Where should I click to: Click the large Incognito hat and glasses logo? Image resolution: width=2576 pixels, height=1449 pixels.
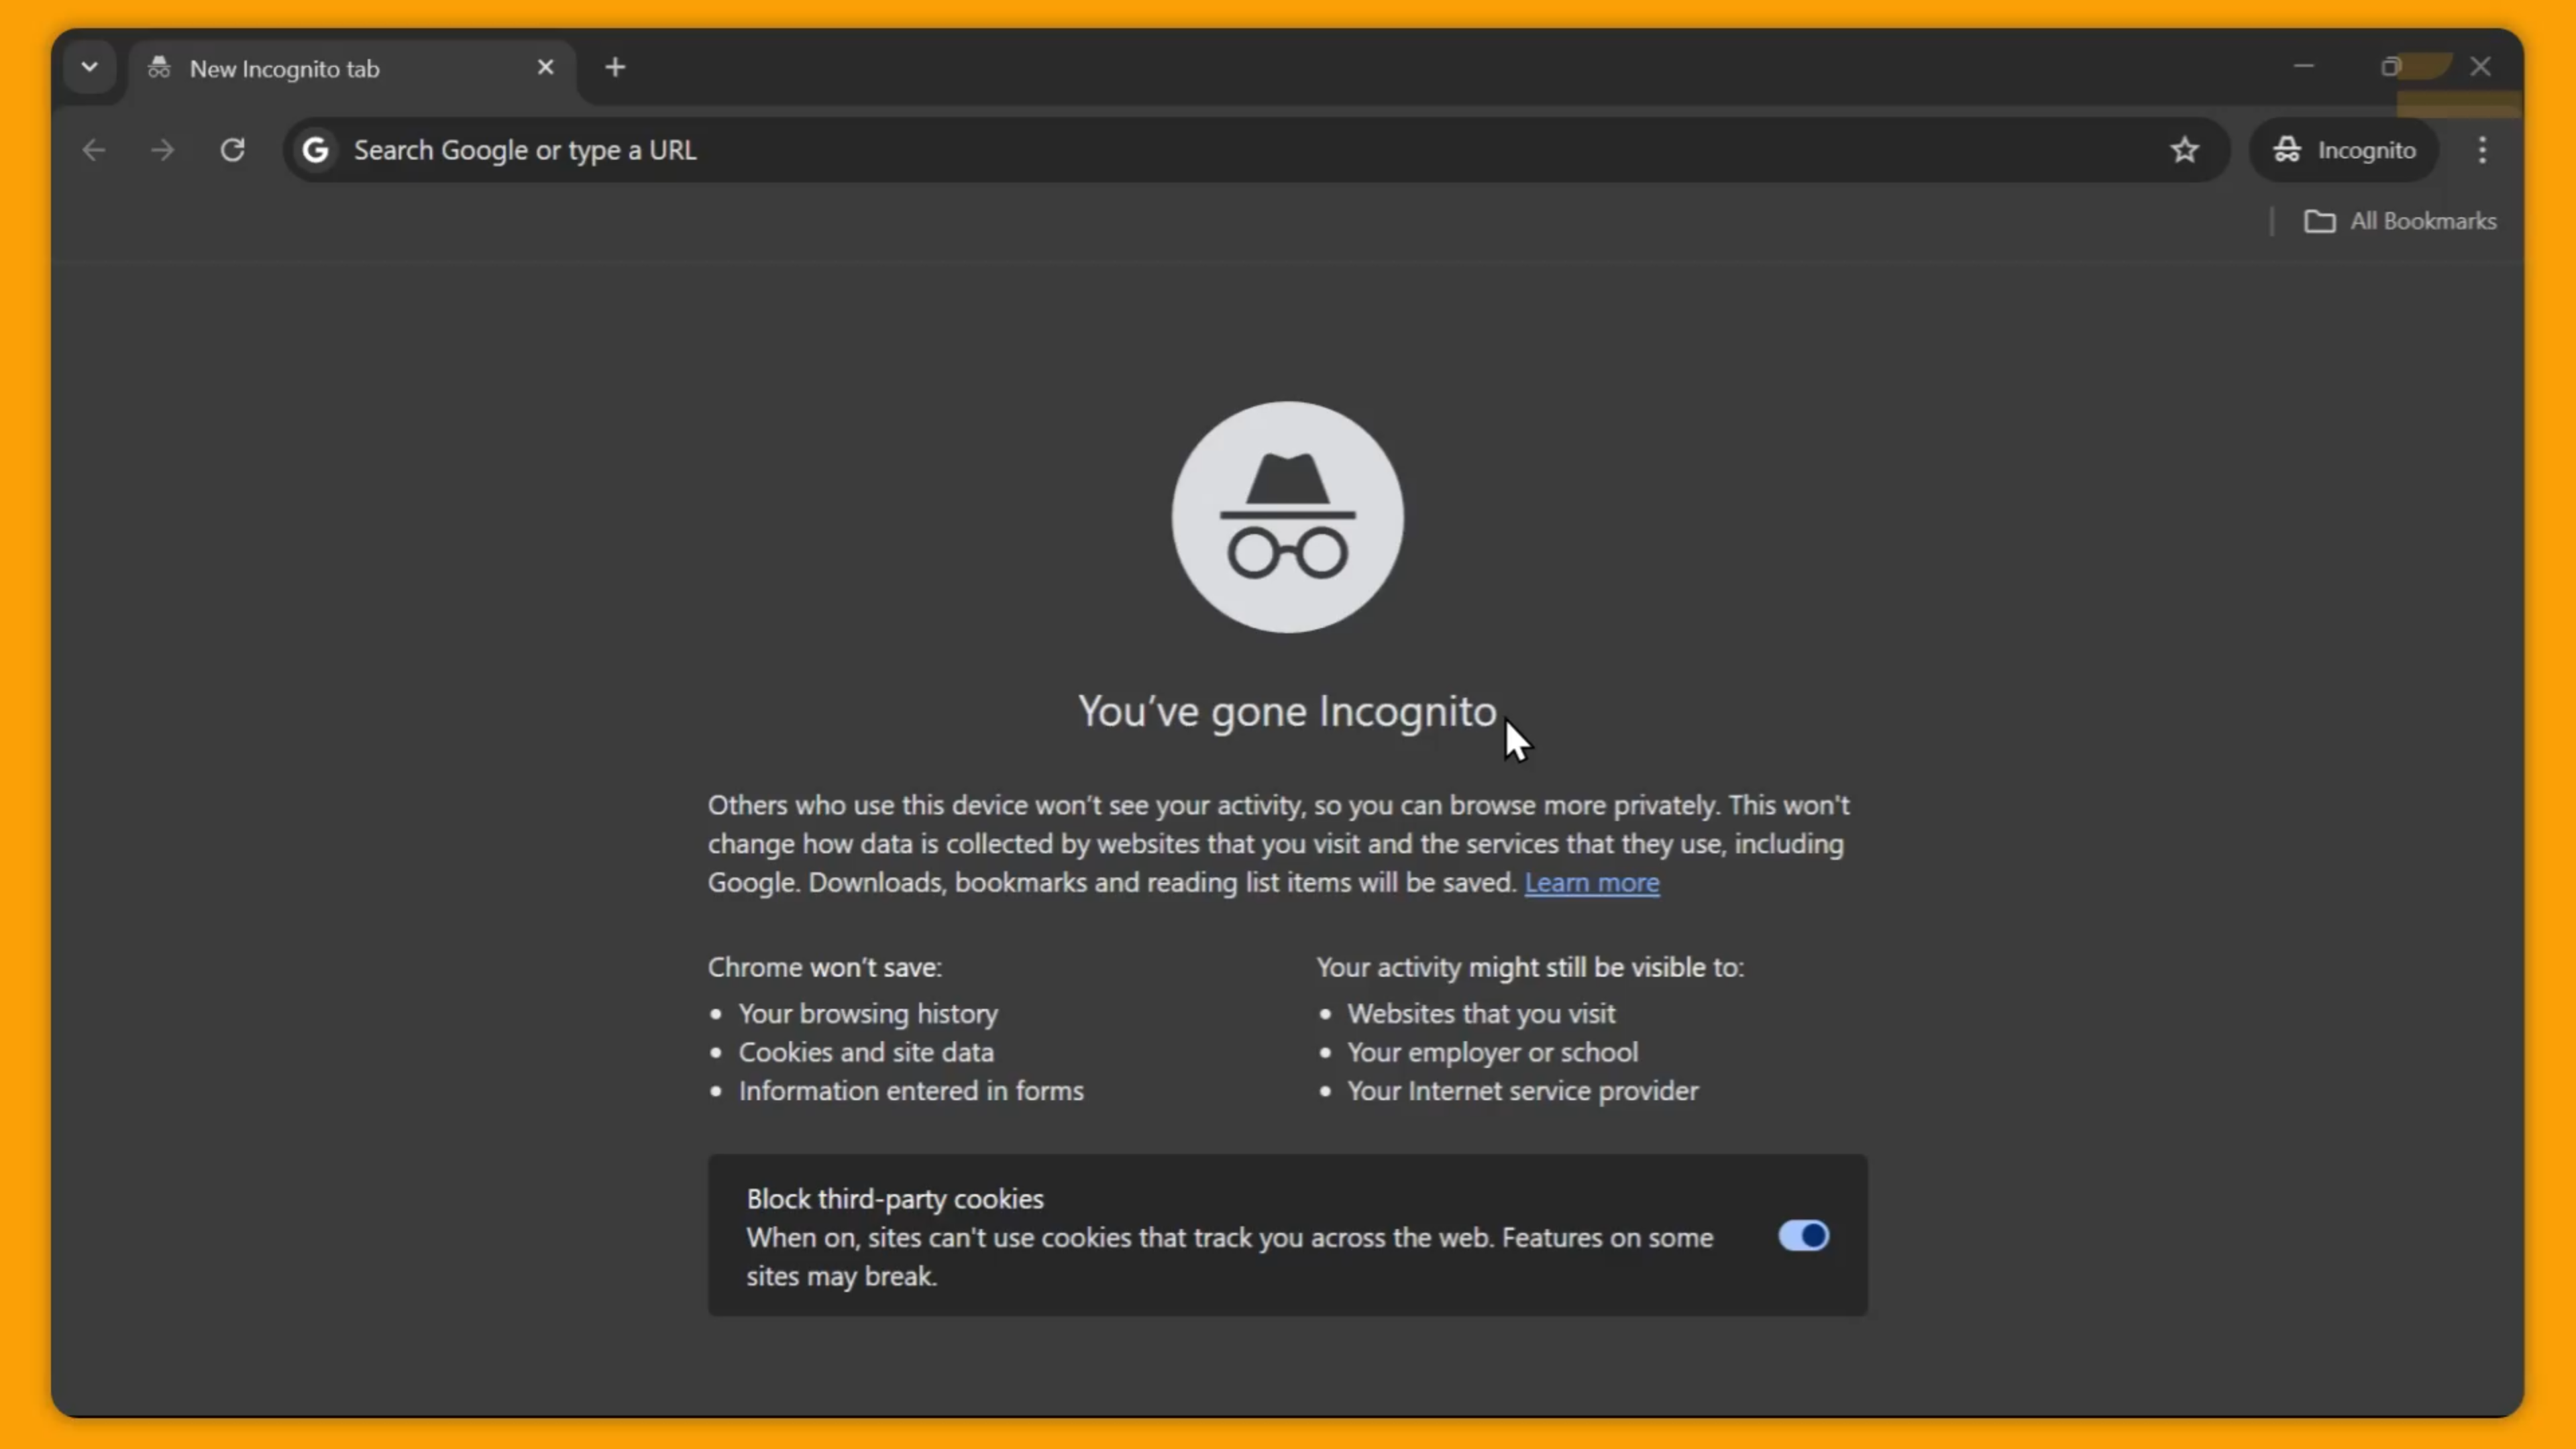(1287, 517)
